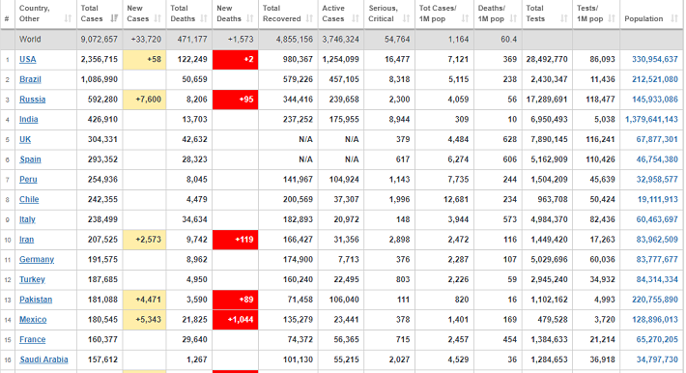
Task: Click the India link
Action: tap(28, 120)
